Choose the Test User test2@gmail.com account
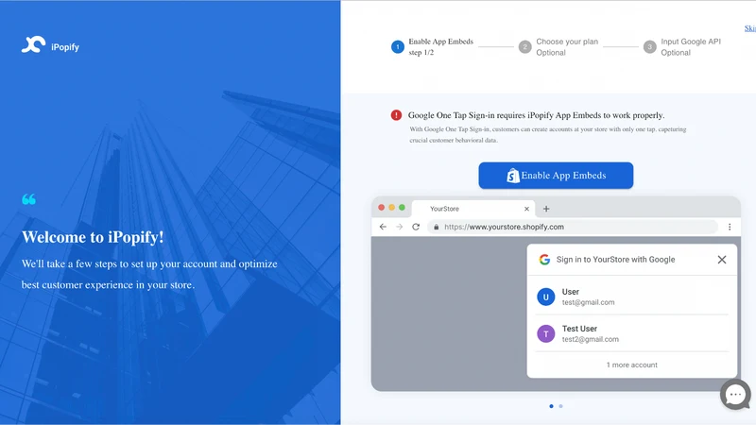Viewport: 756px width, 425px height. [632, 333]
